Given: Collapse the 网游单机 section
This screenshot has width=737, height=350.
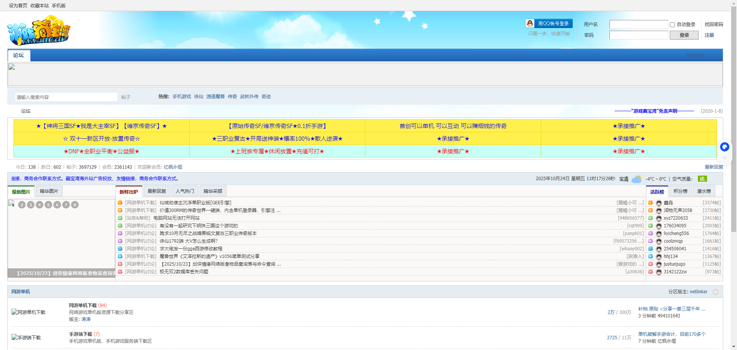Looking at the screenshot, I should (716, 292).
